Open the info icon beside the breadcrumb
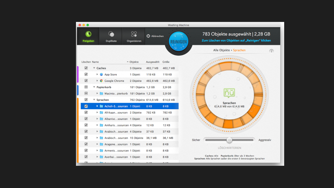The height and width of the screenshot is (188, 334). point(271,51)
